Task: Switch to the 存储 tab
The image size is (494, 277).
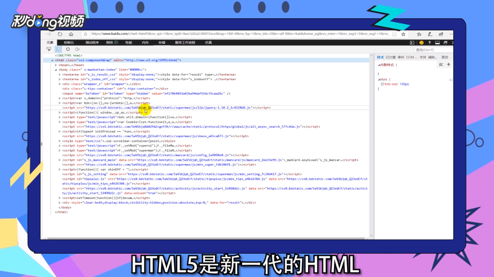Action: pos(162,43)
